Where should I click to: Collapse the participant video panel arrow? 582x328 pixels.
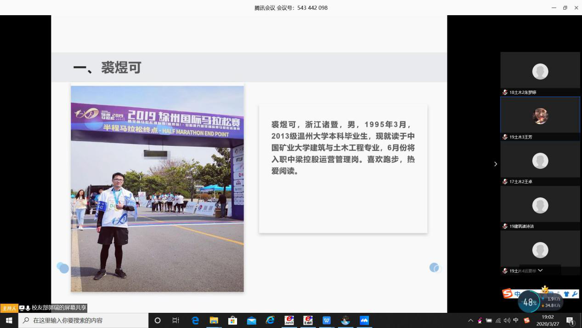coord(495,164)
